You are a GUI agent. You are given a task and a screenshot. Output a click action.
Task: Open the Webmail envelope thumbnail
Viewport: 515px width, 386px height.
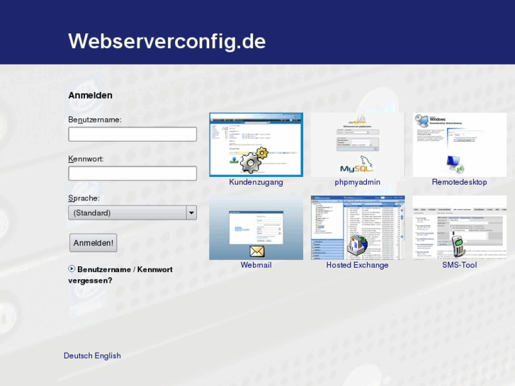[x=256, y=227]
